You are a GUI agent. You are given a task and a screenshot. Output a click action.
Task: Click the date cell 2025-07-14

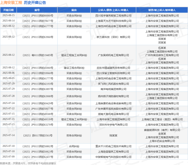(8, 135)
